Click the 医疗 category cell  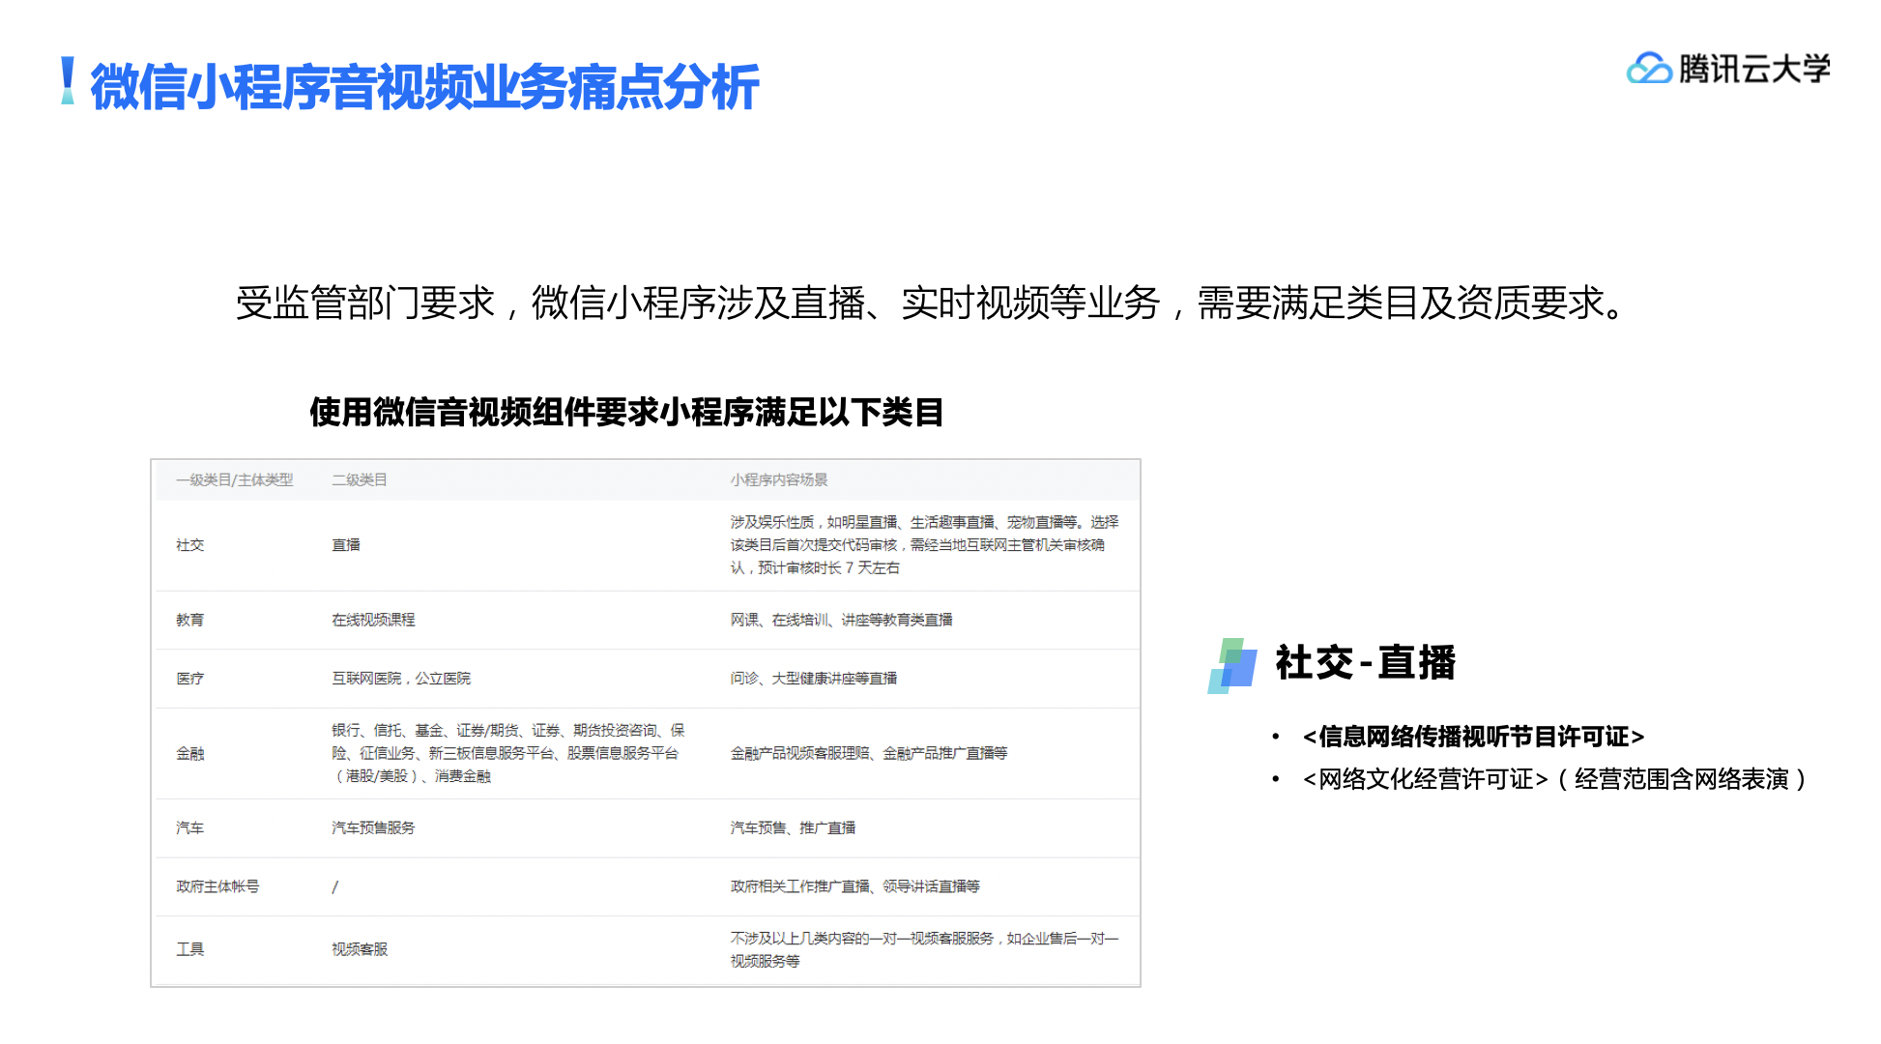pos(190,679)
